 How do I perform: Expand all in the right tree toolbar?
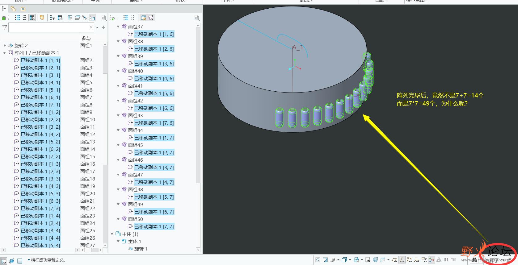click(126, 18)
